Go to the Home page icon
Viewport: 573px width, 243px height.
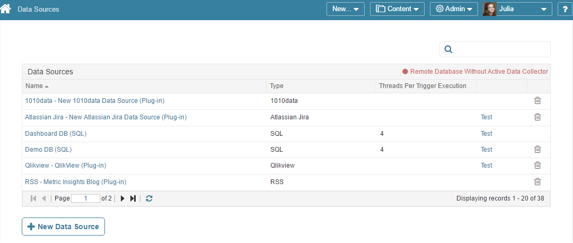click(5, 8)
